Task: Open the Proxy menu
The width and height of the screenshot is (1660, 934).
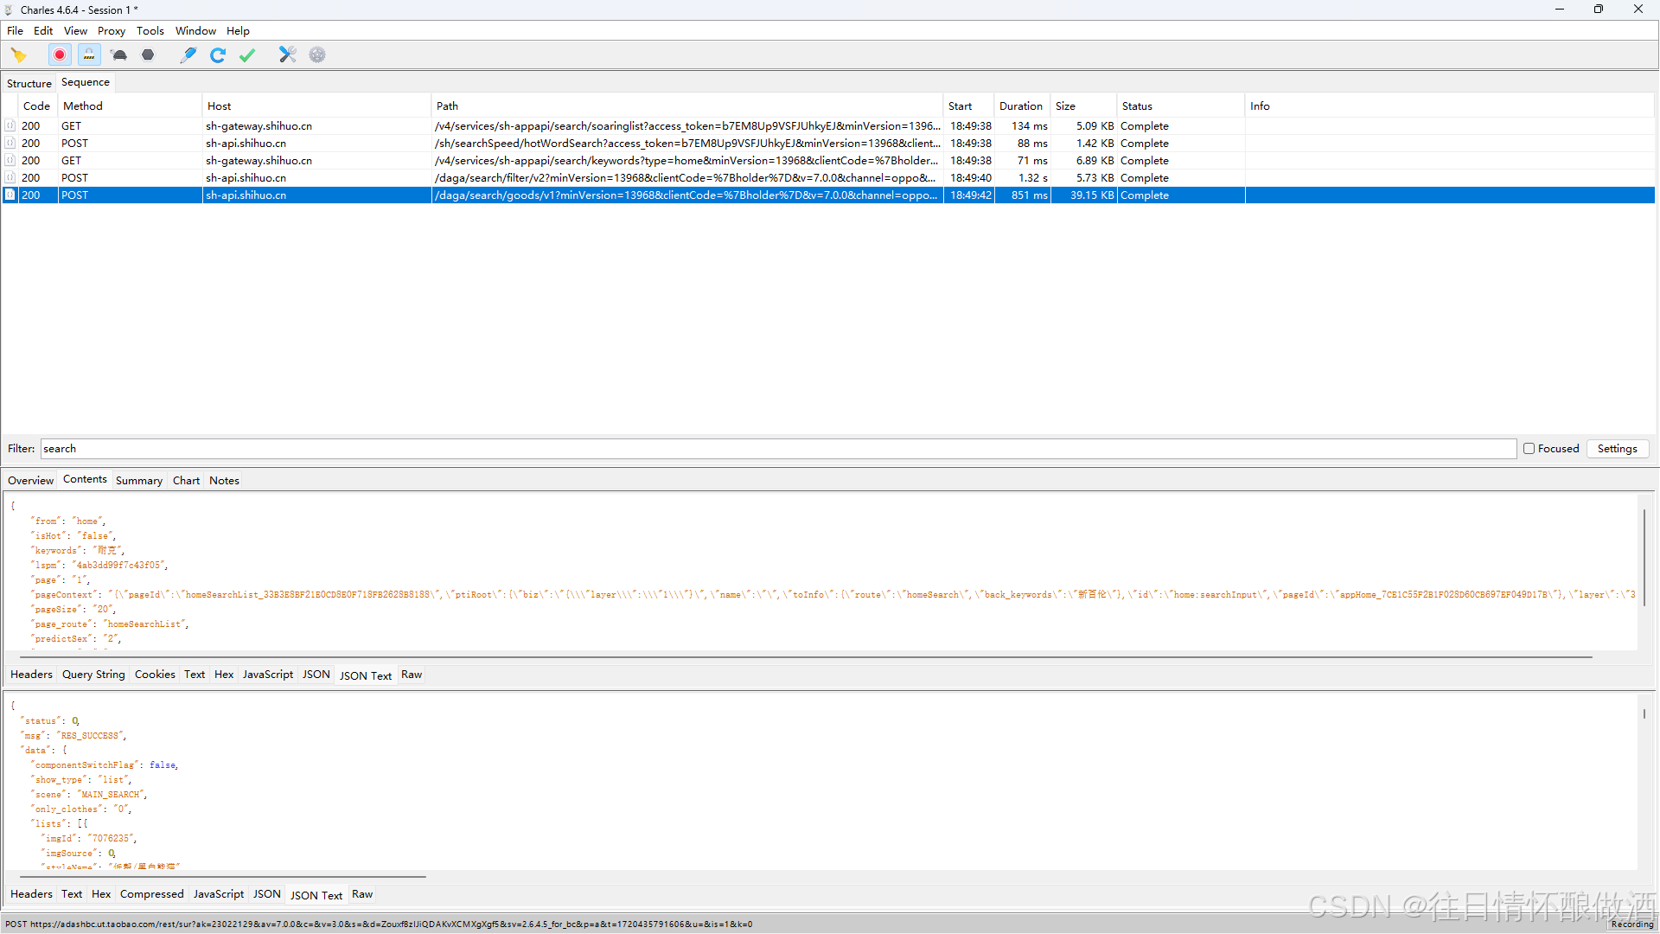Action: [x=111, y=31]
